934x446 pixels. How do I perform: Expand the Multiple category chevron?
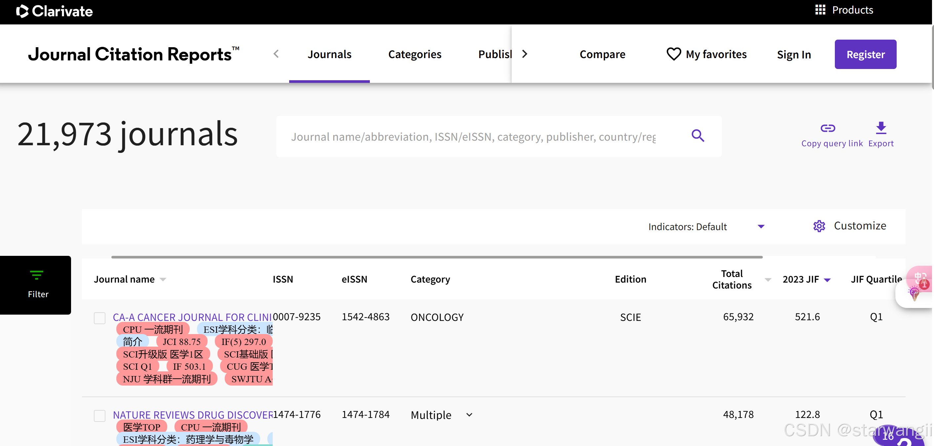click(x=469, y=415)
